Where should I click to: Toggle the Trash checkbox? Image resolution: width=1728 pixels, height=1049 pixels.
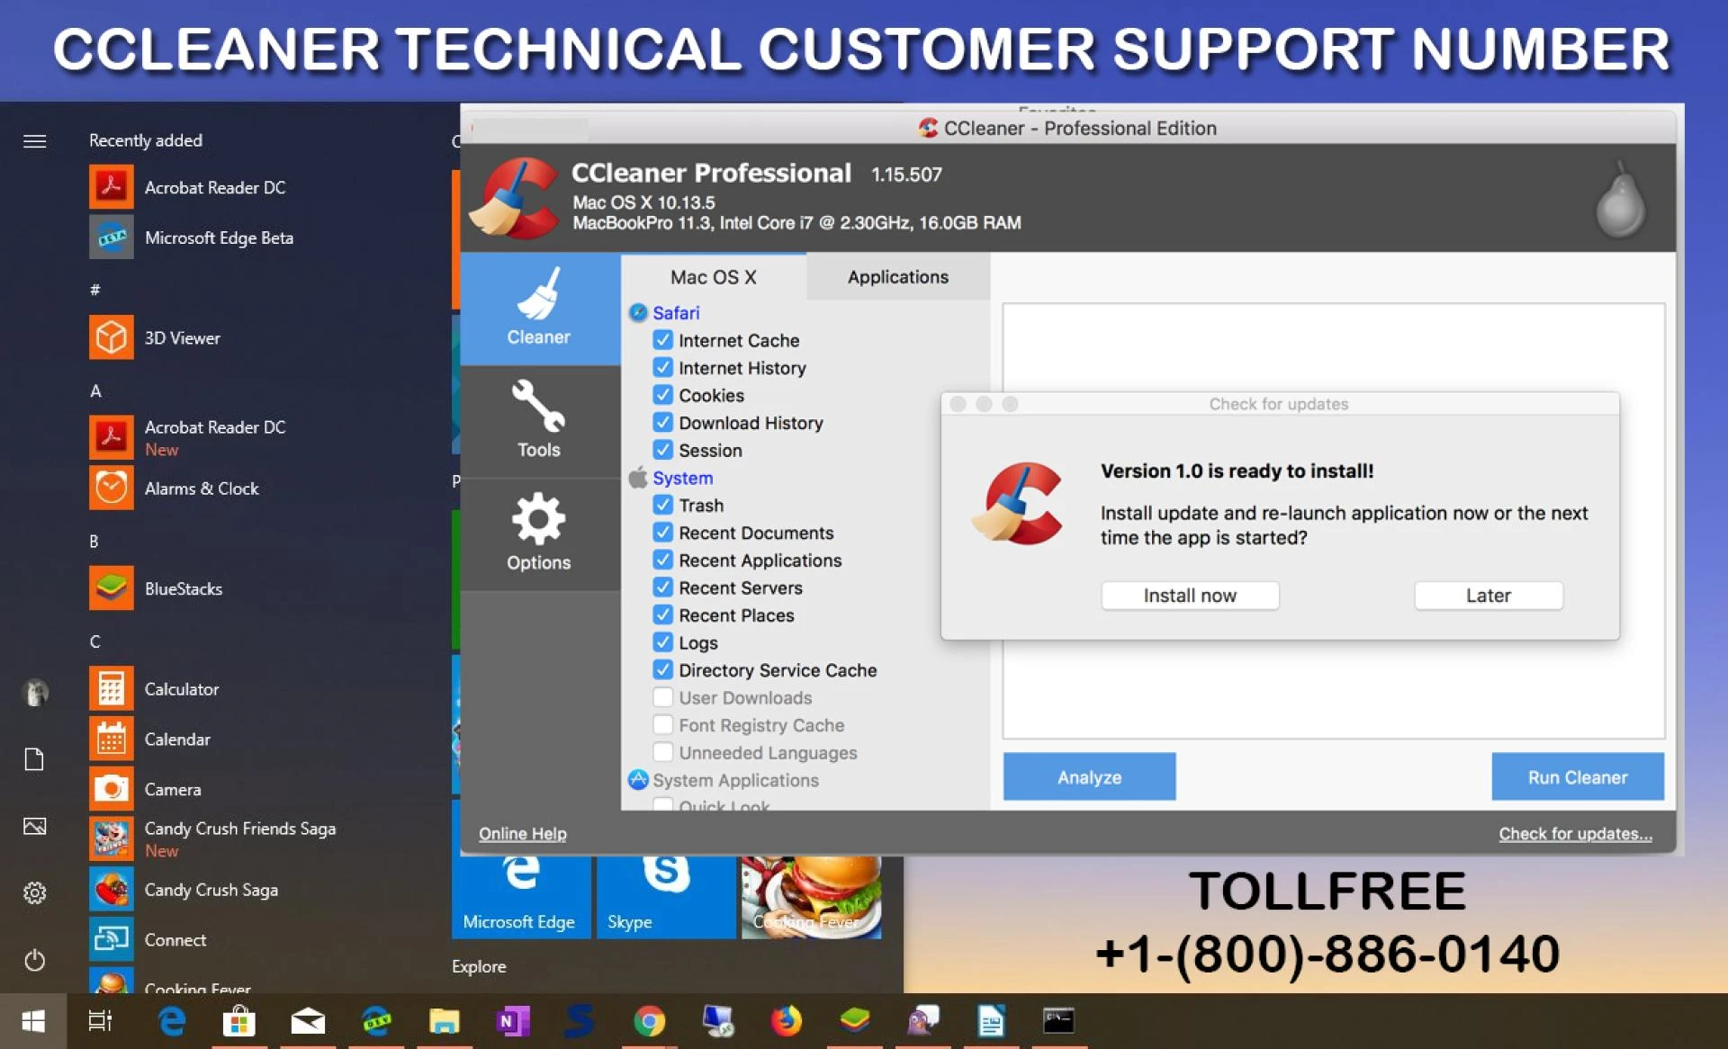coord(663,505)
